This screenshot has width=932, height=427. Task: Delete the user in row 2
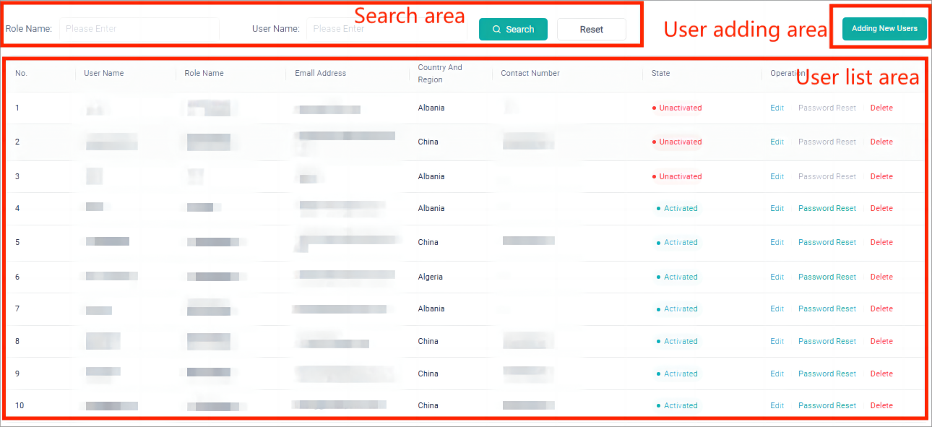[881, 142]
